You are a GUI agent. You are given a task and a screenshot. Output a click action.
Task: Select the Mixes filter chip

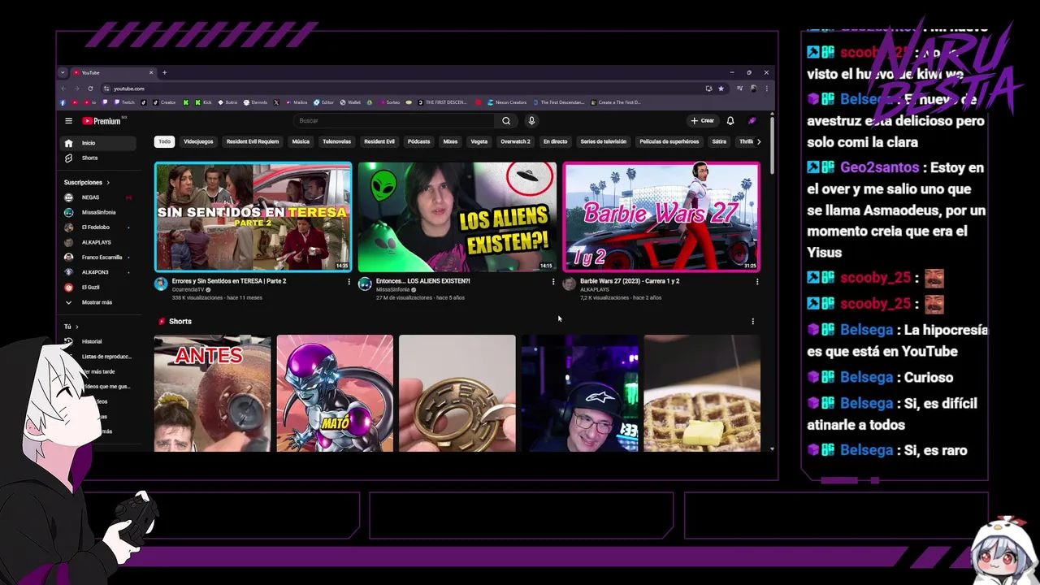point(450,141)
